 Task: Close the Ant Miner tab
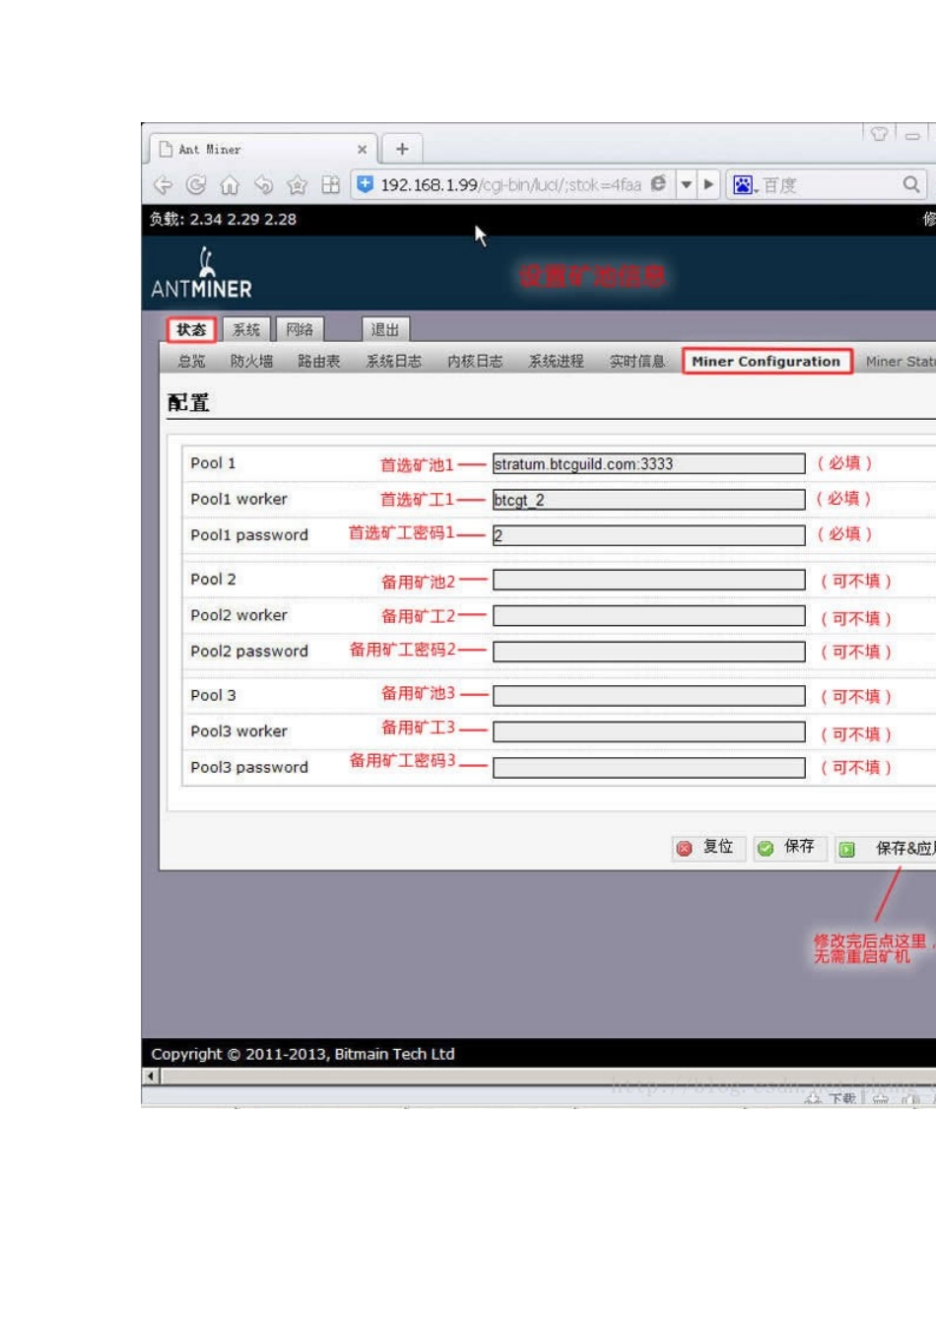pos(362,149)
